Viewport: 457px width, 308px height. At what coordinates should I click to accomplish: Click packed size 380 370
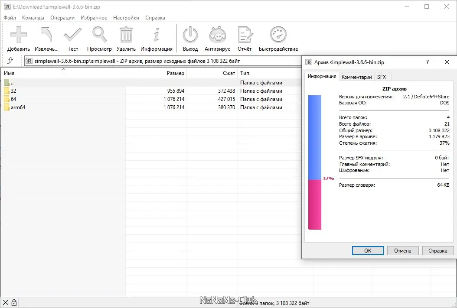pos(226,107)
